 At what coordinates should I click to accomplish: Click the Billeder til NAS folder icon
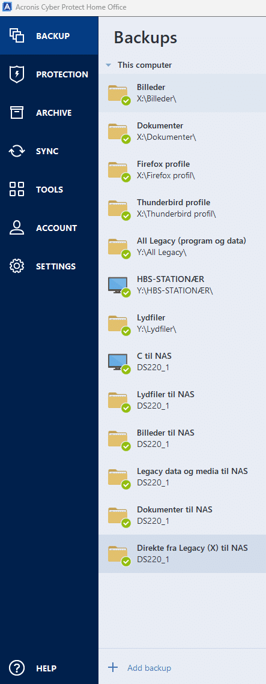tap(119, 440)
